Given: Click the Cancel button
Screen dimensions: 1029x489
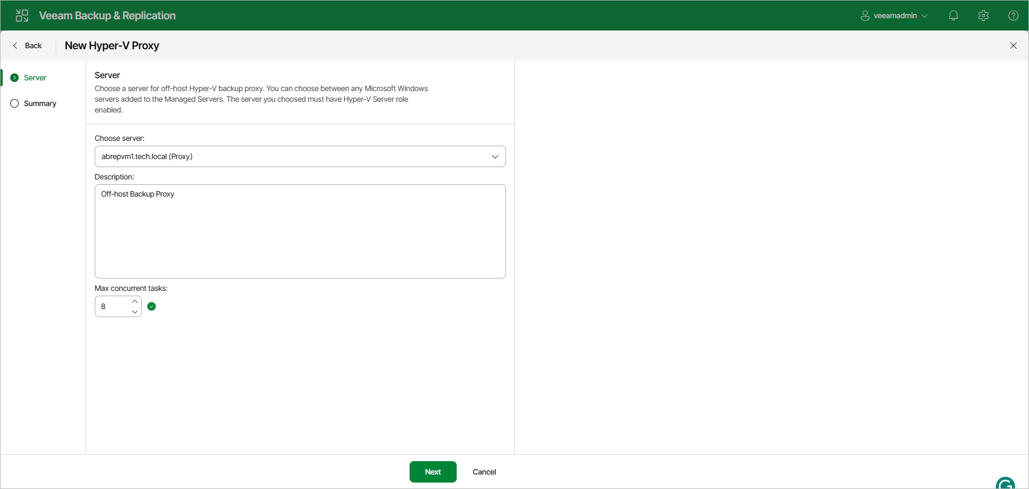Looking at the screenshot, I should tap(485, 472).
